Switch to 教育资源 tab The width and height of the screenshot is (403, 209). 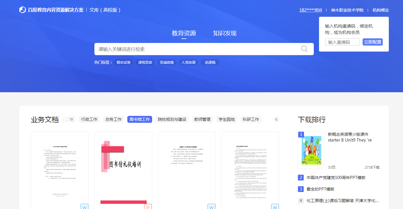184,33
